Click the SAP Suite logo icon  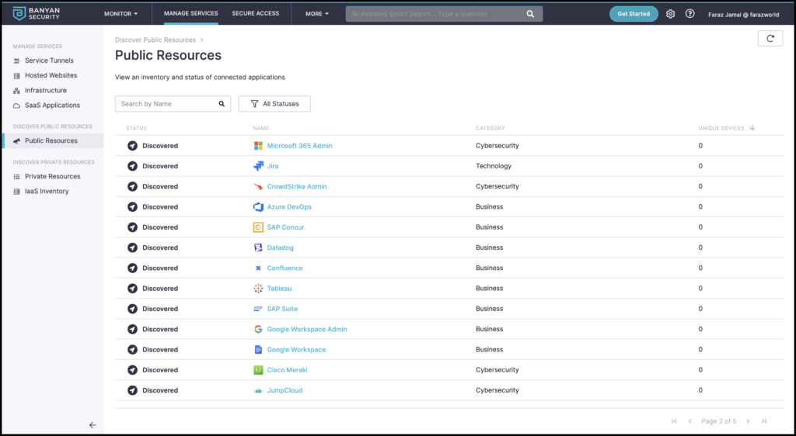point(258,309)
